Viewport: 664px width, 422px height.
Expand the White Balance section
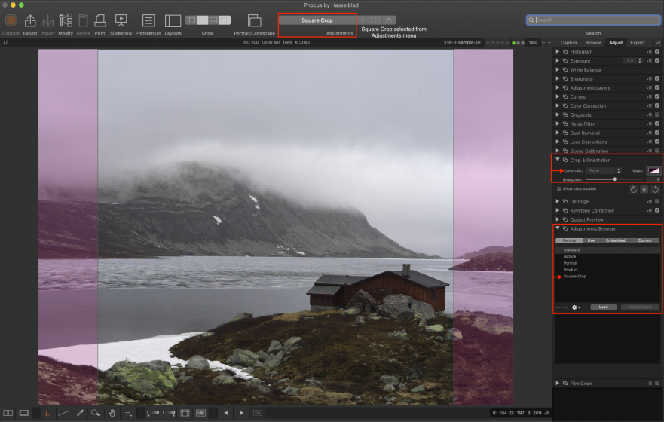557,69
